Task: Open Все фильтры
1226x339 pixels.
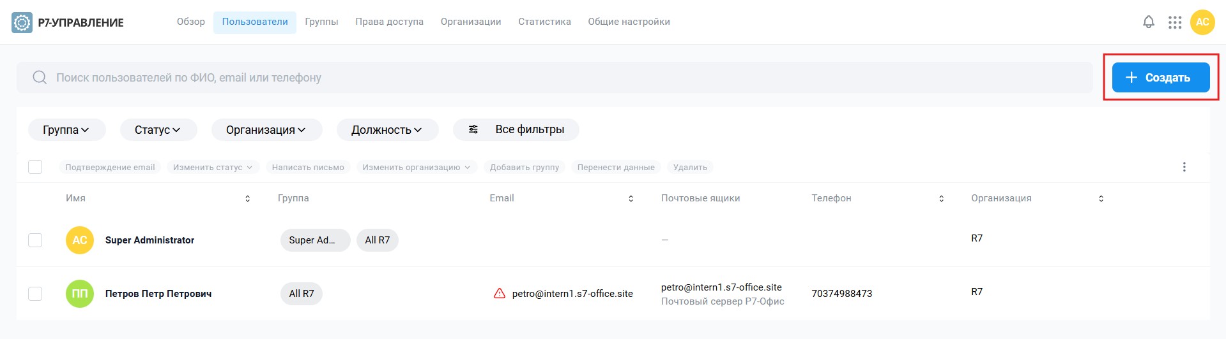Action: 516,130
